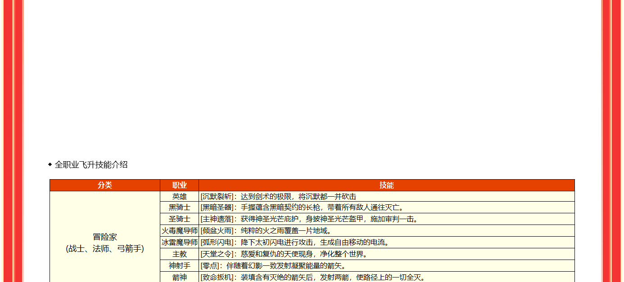
Task: Click the diamond bullet before 全职业飞升技能介绍
Action: pyautogui.click(x=50, y=165)
